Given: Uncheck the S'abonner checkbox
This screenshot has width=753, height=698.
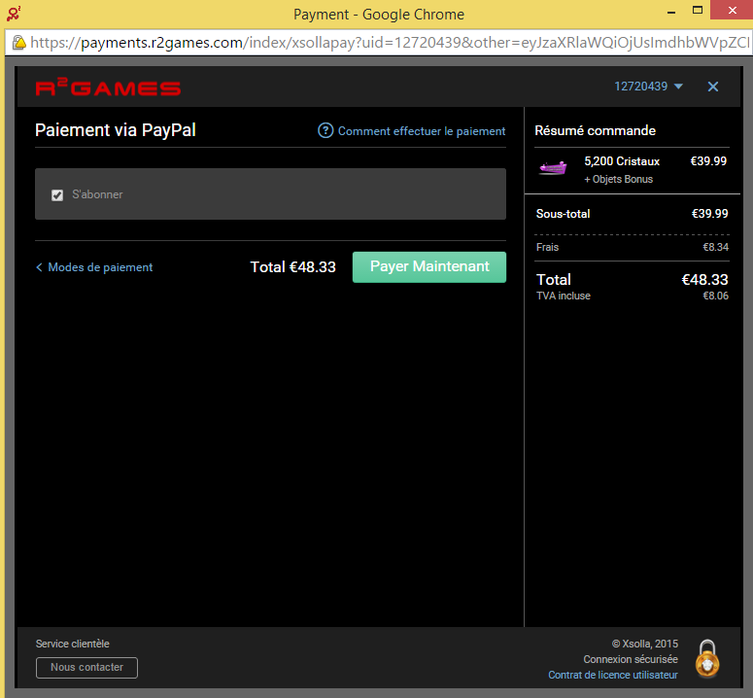Looking at the screenshot, I should pyautogui.click(x=57, y=195).
